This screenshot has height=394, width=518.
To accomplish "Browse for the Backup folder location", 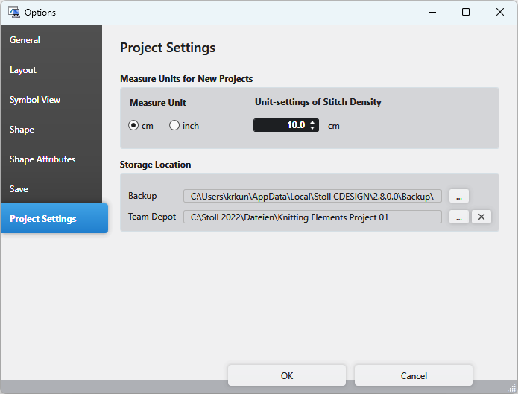I will point(458,196).
